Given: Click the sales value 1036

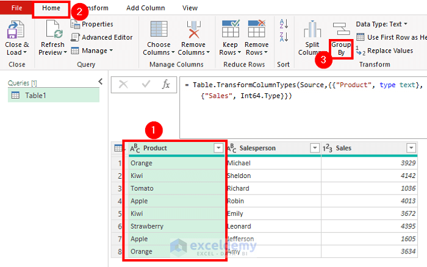Looking at the screenshot, I should tap(369, 188).
